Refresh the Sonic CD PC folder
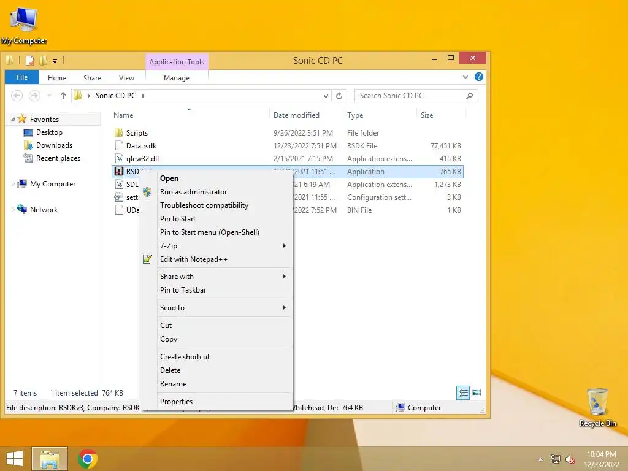628x471 pixels. click(x=339, y=96)
